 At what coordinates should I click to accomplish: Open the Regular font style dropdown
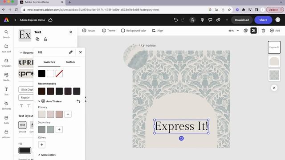click(26, 98)
